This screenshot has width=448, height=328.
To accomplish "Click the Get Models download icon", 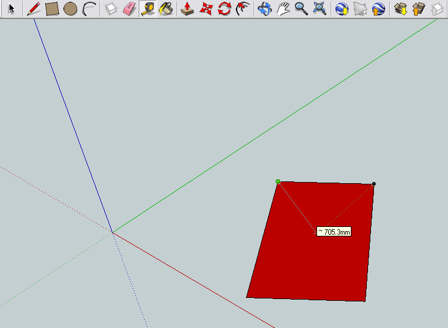I will 401,8.
